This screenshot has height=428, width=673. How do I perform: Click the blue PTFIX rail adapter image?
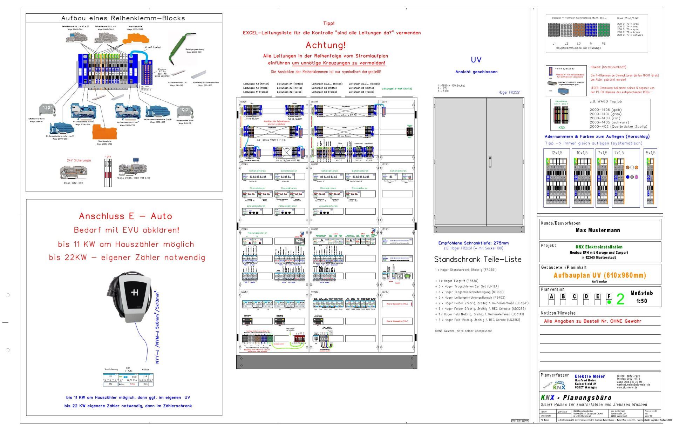coord(563,91)
